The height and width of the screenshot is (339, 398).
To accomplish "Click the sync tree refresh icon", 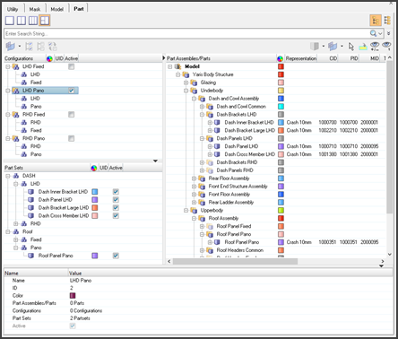I will tap(53, 47).
